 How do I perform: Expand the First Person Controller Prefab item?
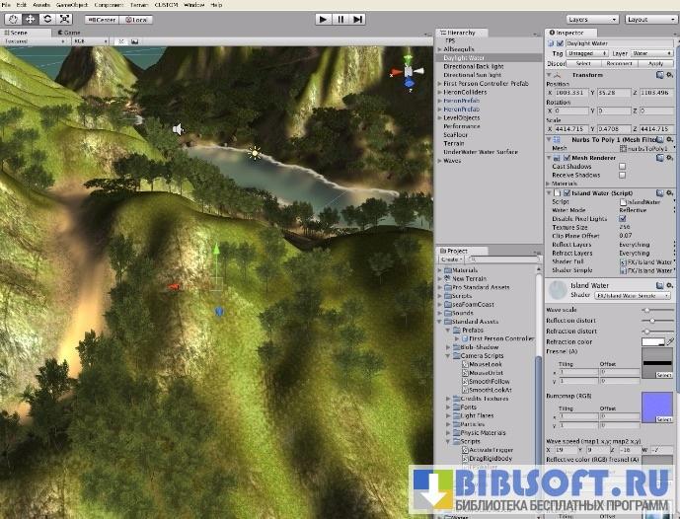pos(439,83)
